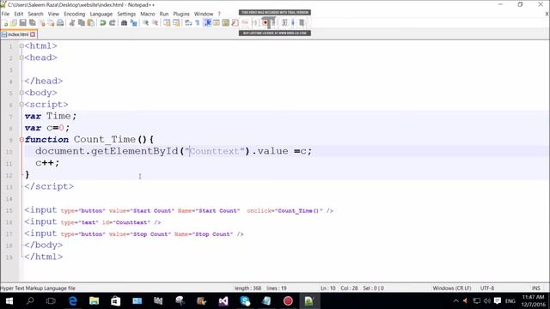Image resolution: width=550 pixels, height=309 pixels.
Task: Close the index.html tab with red X
Action: [33, 34]
